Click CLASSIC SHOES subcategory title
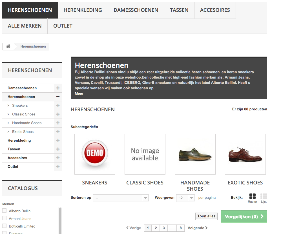 tap(145, 183)
